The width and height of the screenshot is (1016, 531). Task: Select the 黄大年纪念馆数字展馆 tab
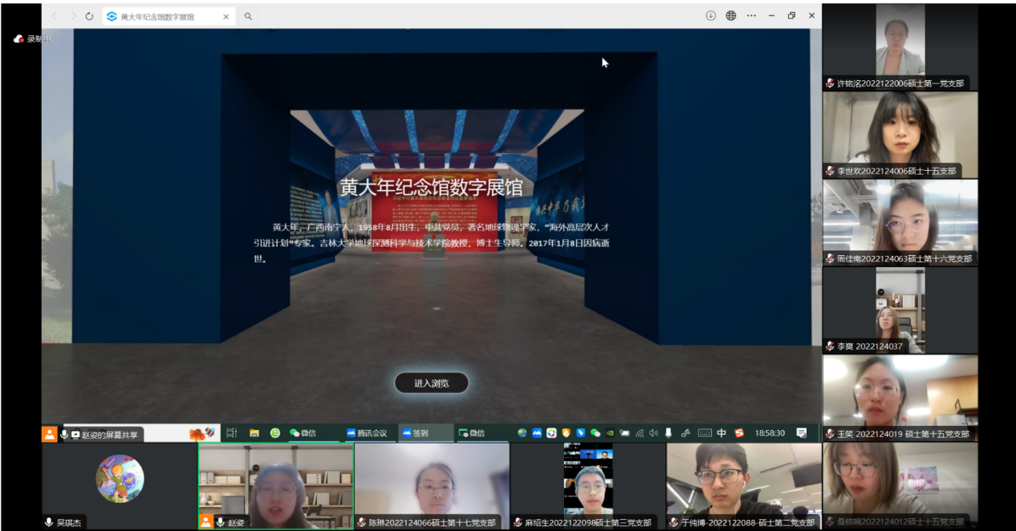(161, 16)
